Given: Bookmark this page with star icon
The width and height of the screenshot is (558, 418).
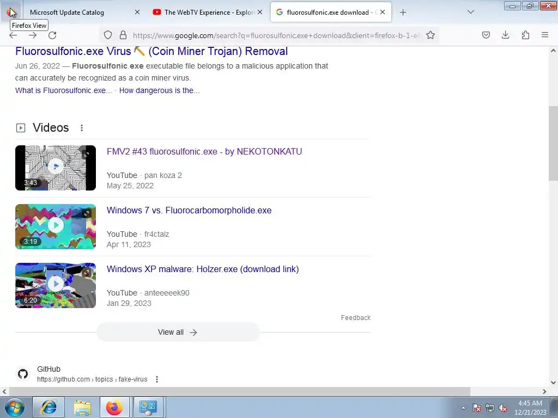Looking at the screenshot, I should (430, 35).
